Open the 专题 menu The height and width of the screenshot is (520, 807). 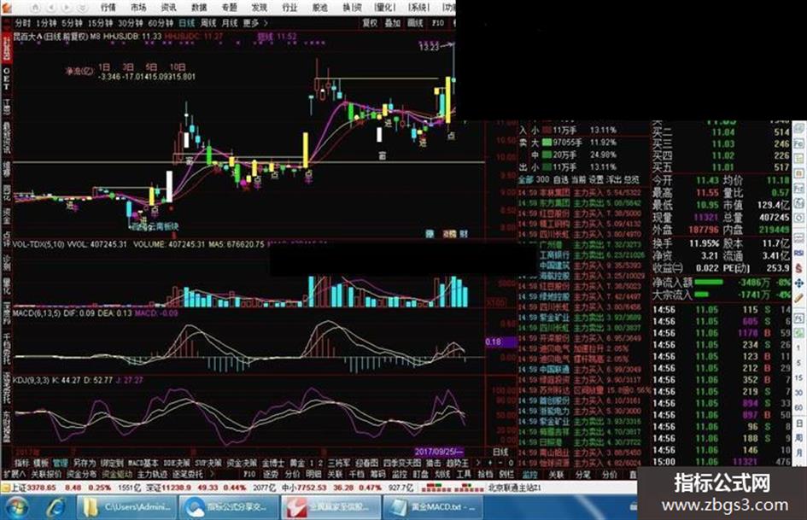[x=229, y=7]
